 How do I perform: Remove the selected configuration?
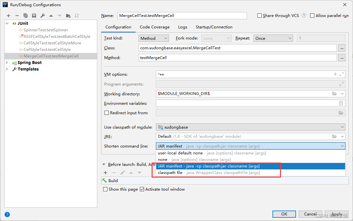17,15
